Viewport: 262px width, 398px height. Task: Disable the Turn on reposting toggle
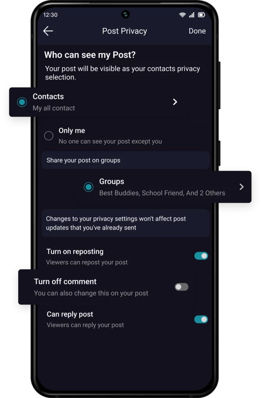(x=201, y=256)
